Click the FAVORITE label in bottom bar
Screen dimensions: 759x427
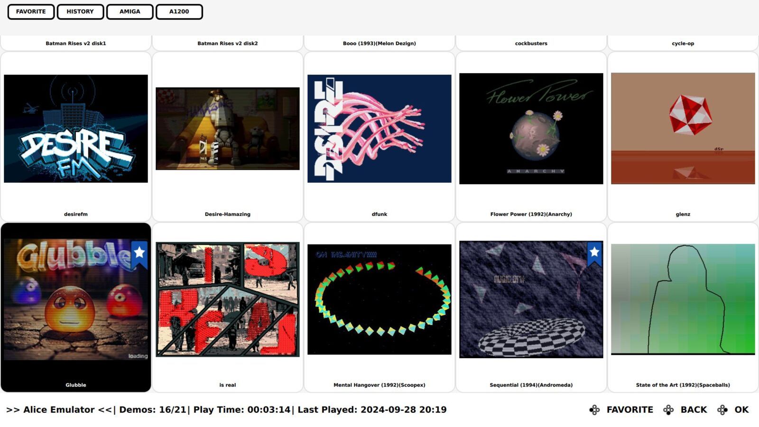coord(630,410)
